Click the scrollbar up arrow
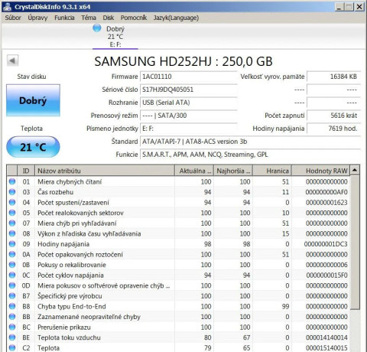 [x=355, y=170]
